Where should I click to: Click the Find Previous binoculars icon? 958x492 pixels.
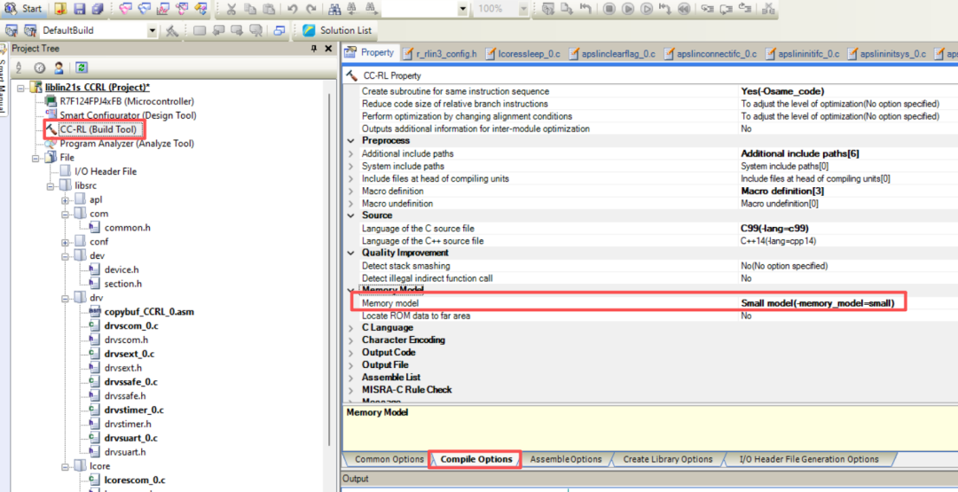[352, 9]
